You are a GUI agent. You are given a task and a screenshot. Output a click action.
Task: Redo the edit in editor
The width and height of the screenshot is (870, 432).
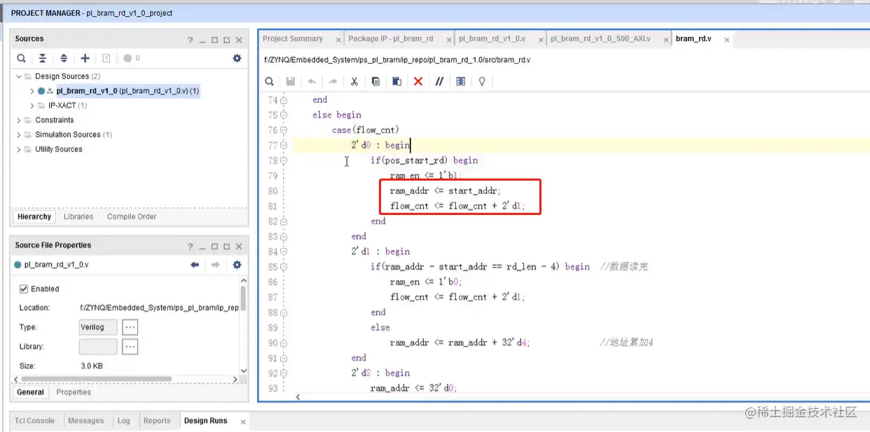(333, 81)
